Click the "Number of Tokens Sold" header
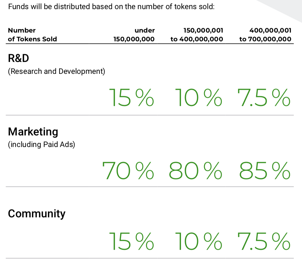This screenshot has width=302, height=262. (x=32, y=35)
